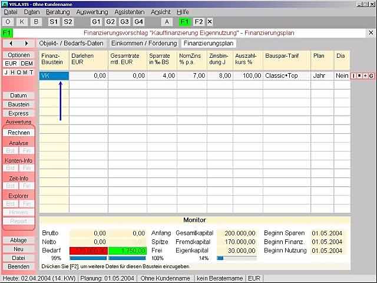This screenshot has width=377, height=283.
Task: Click the G icon in VK row
Action: (x=371, y=76)
